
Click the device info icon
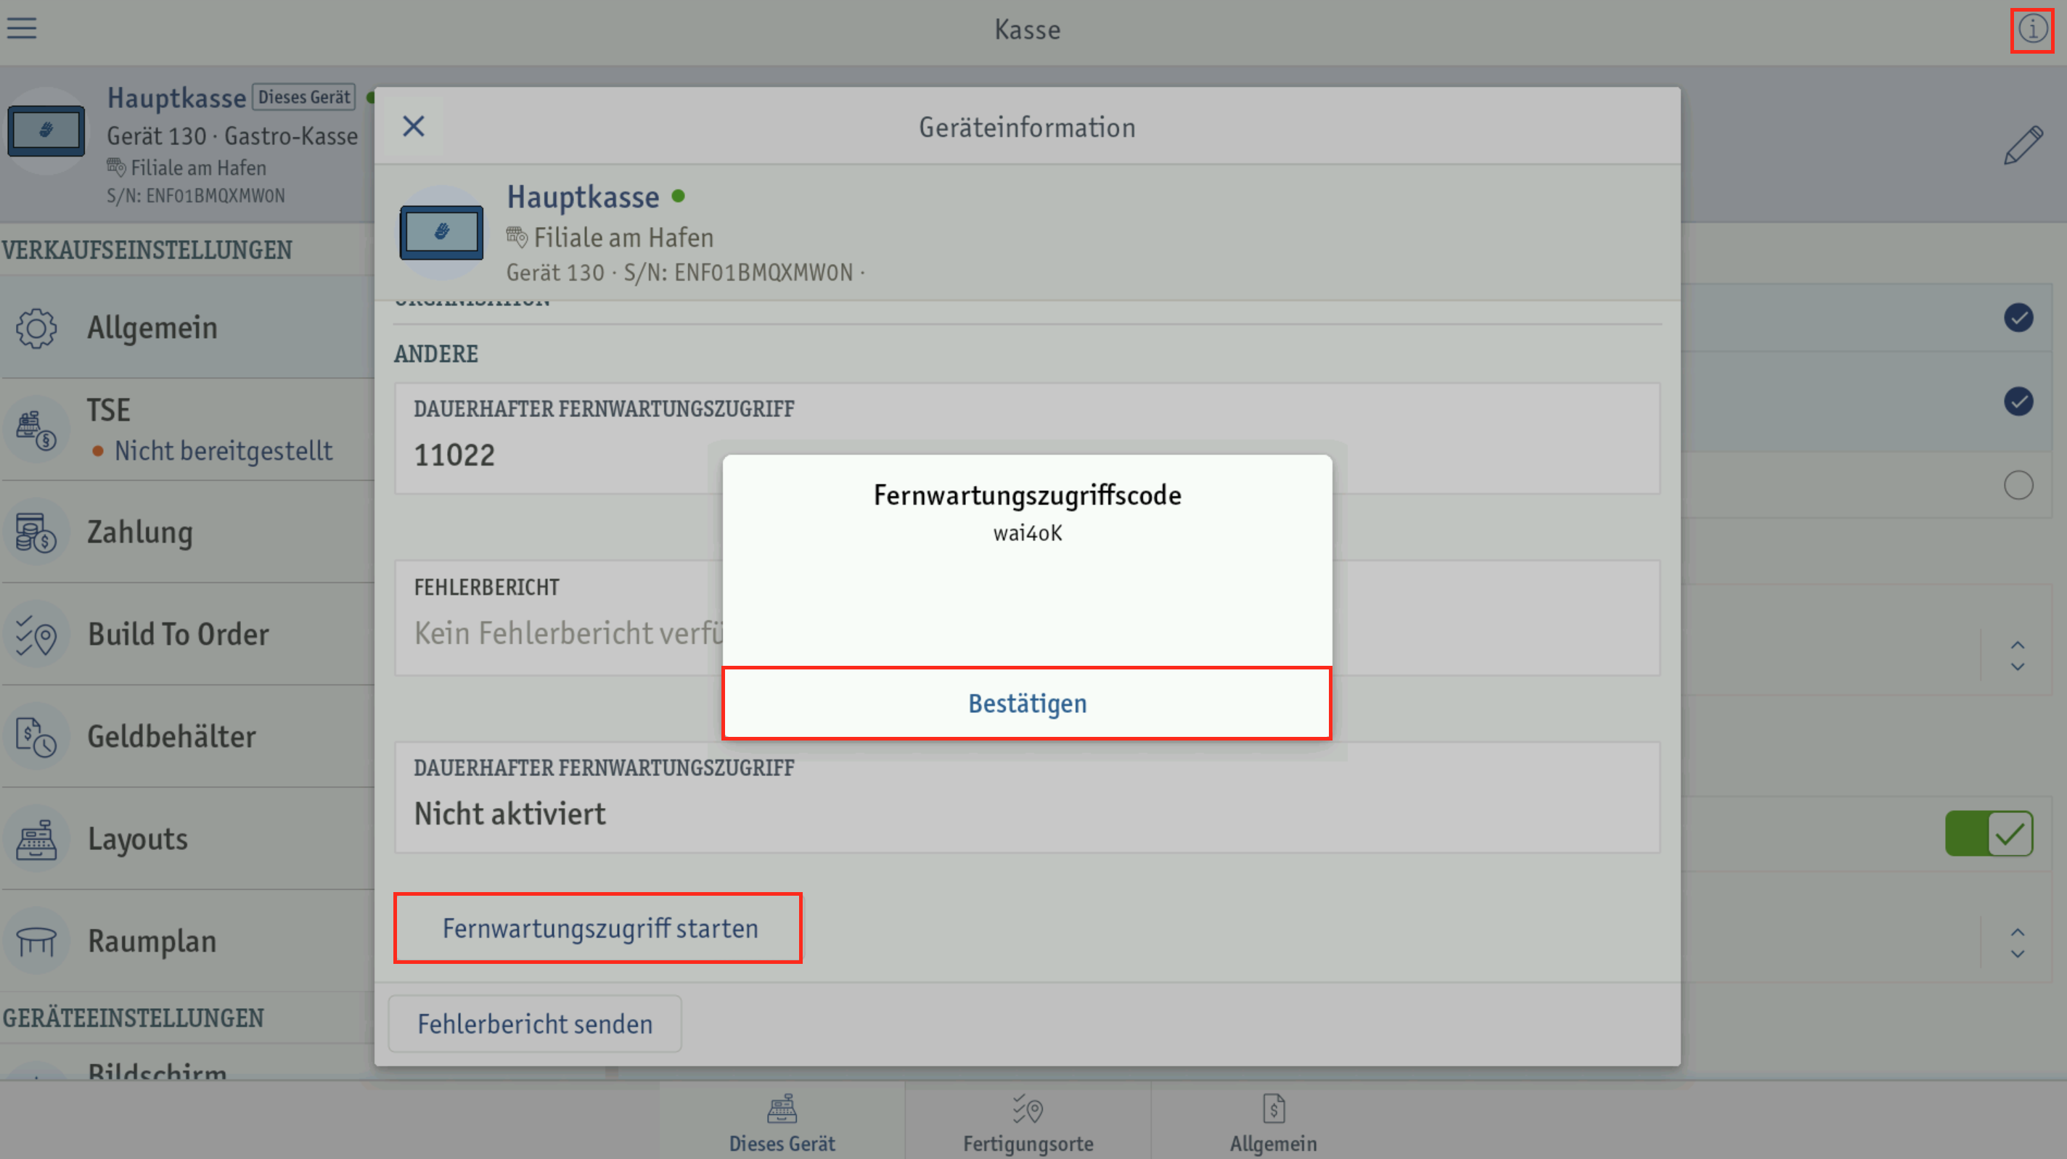coord(2031,30)
